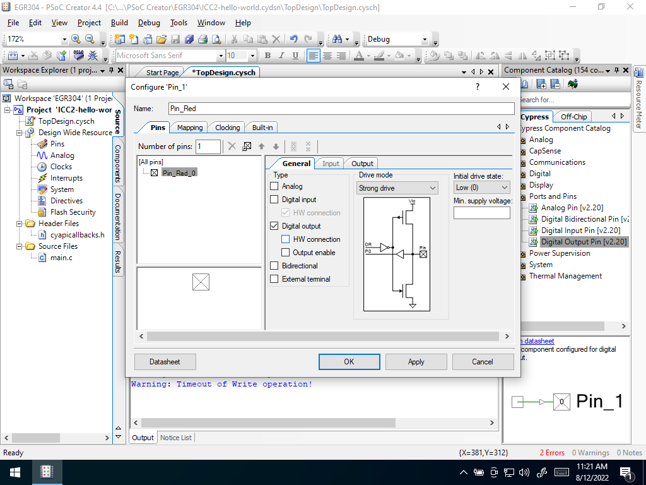
Task: Start debugging with the bug icon
Action: pyautogui.click(x=93, y=56)
